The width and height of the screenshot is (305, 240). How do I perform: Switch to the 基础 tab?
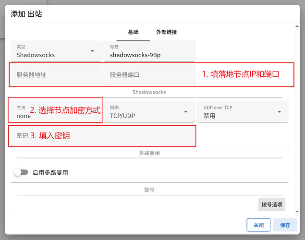[133, 32]
